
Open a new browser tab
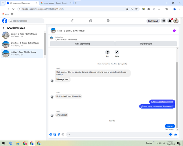76,3
